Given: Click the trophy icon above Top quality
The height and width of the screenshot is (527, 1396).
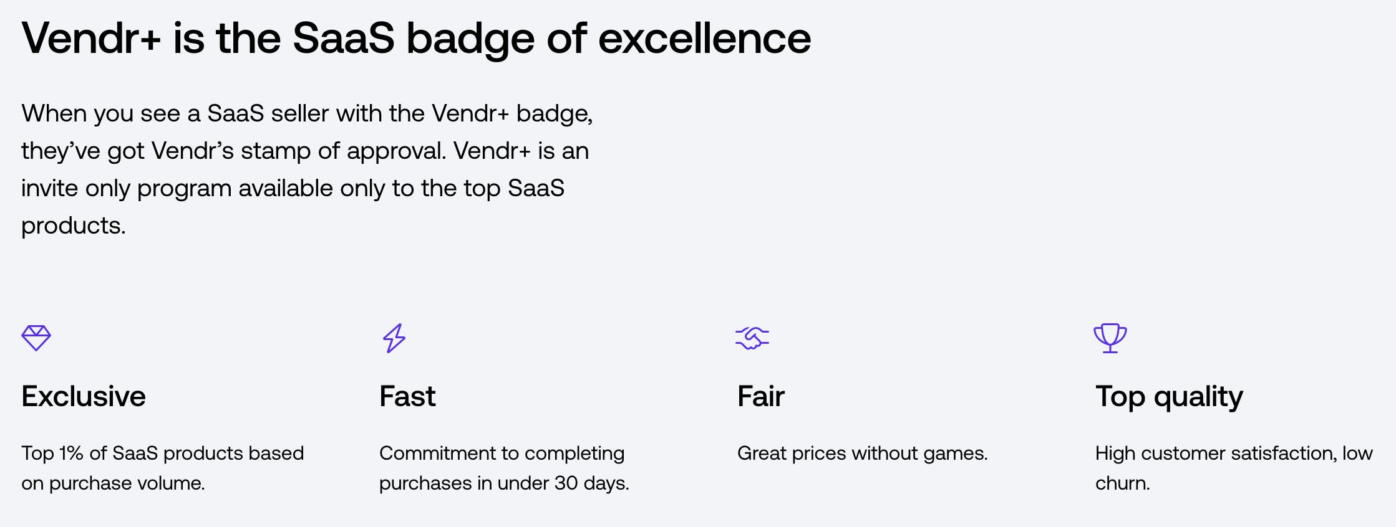Looking at the screenshot, I should pyautogui.click(x=1110, y=338).
